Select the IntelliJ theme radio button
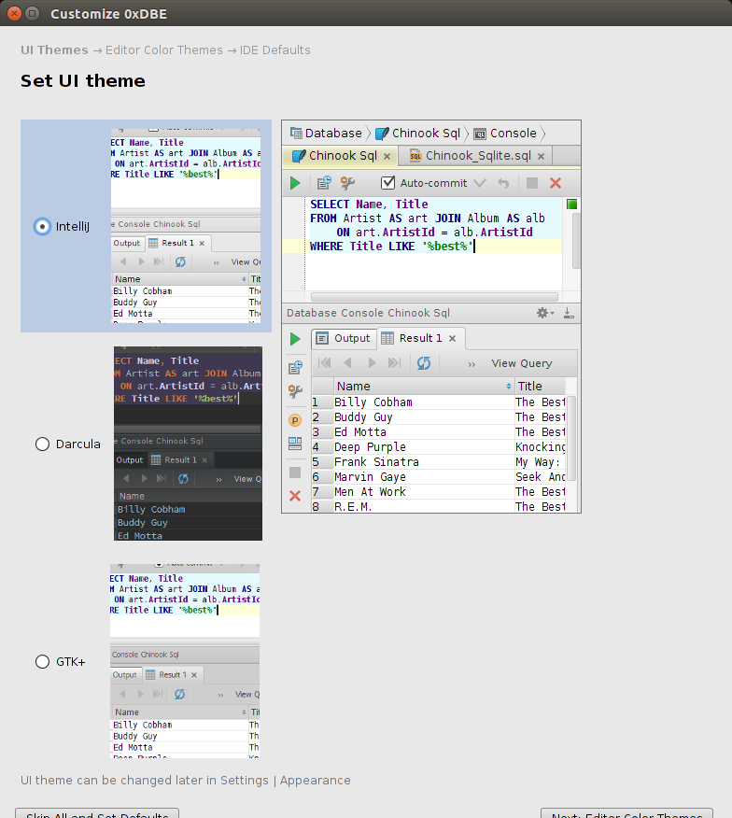Viewport: 732px width, 818px height. click(x=42, y=226)
